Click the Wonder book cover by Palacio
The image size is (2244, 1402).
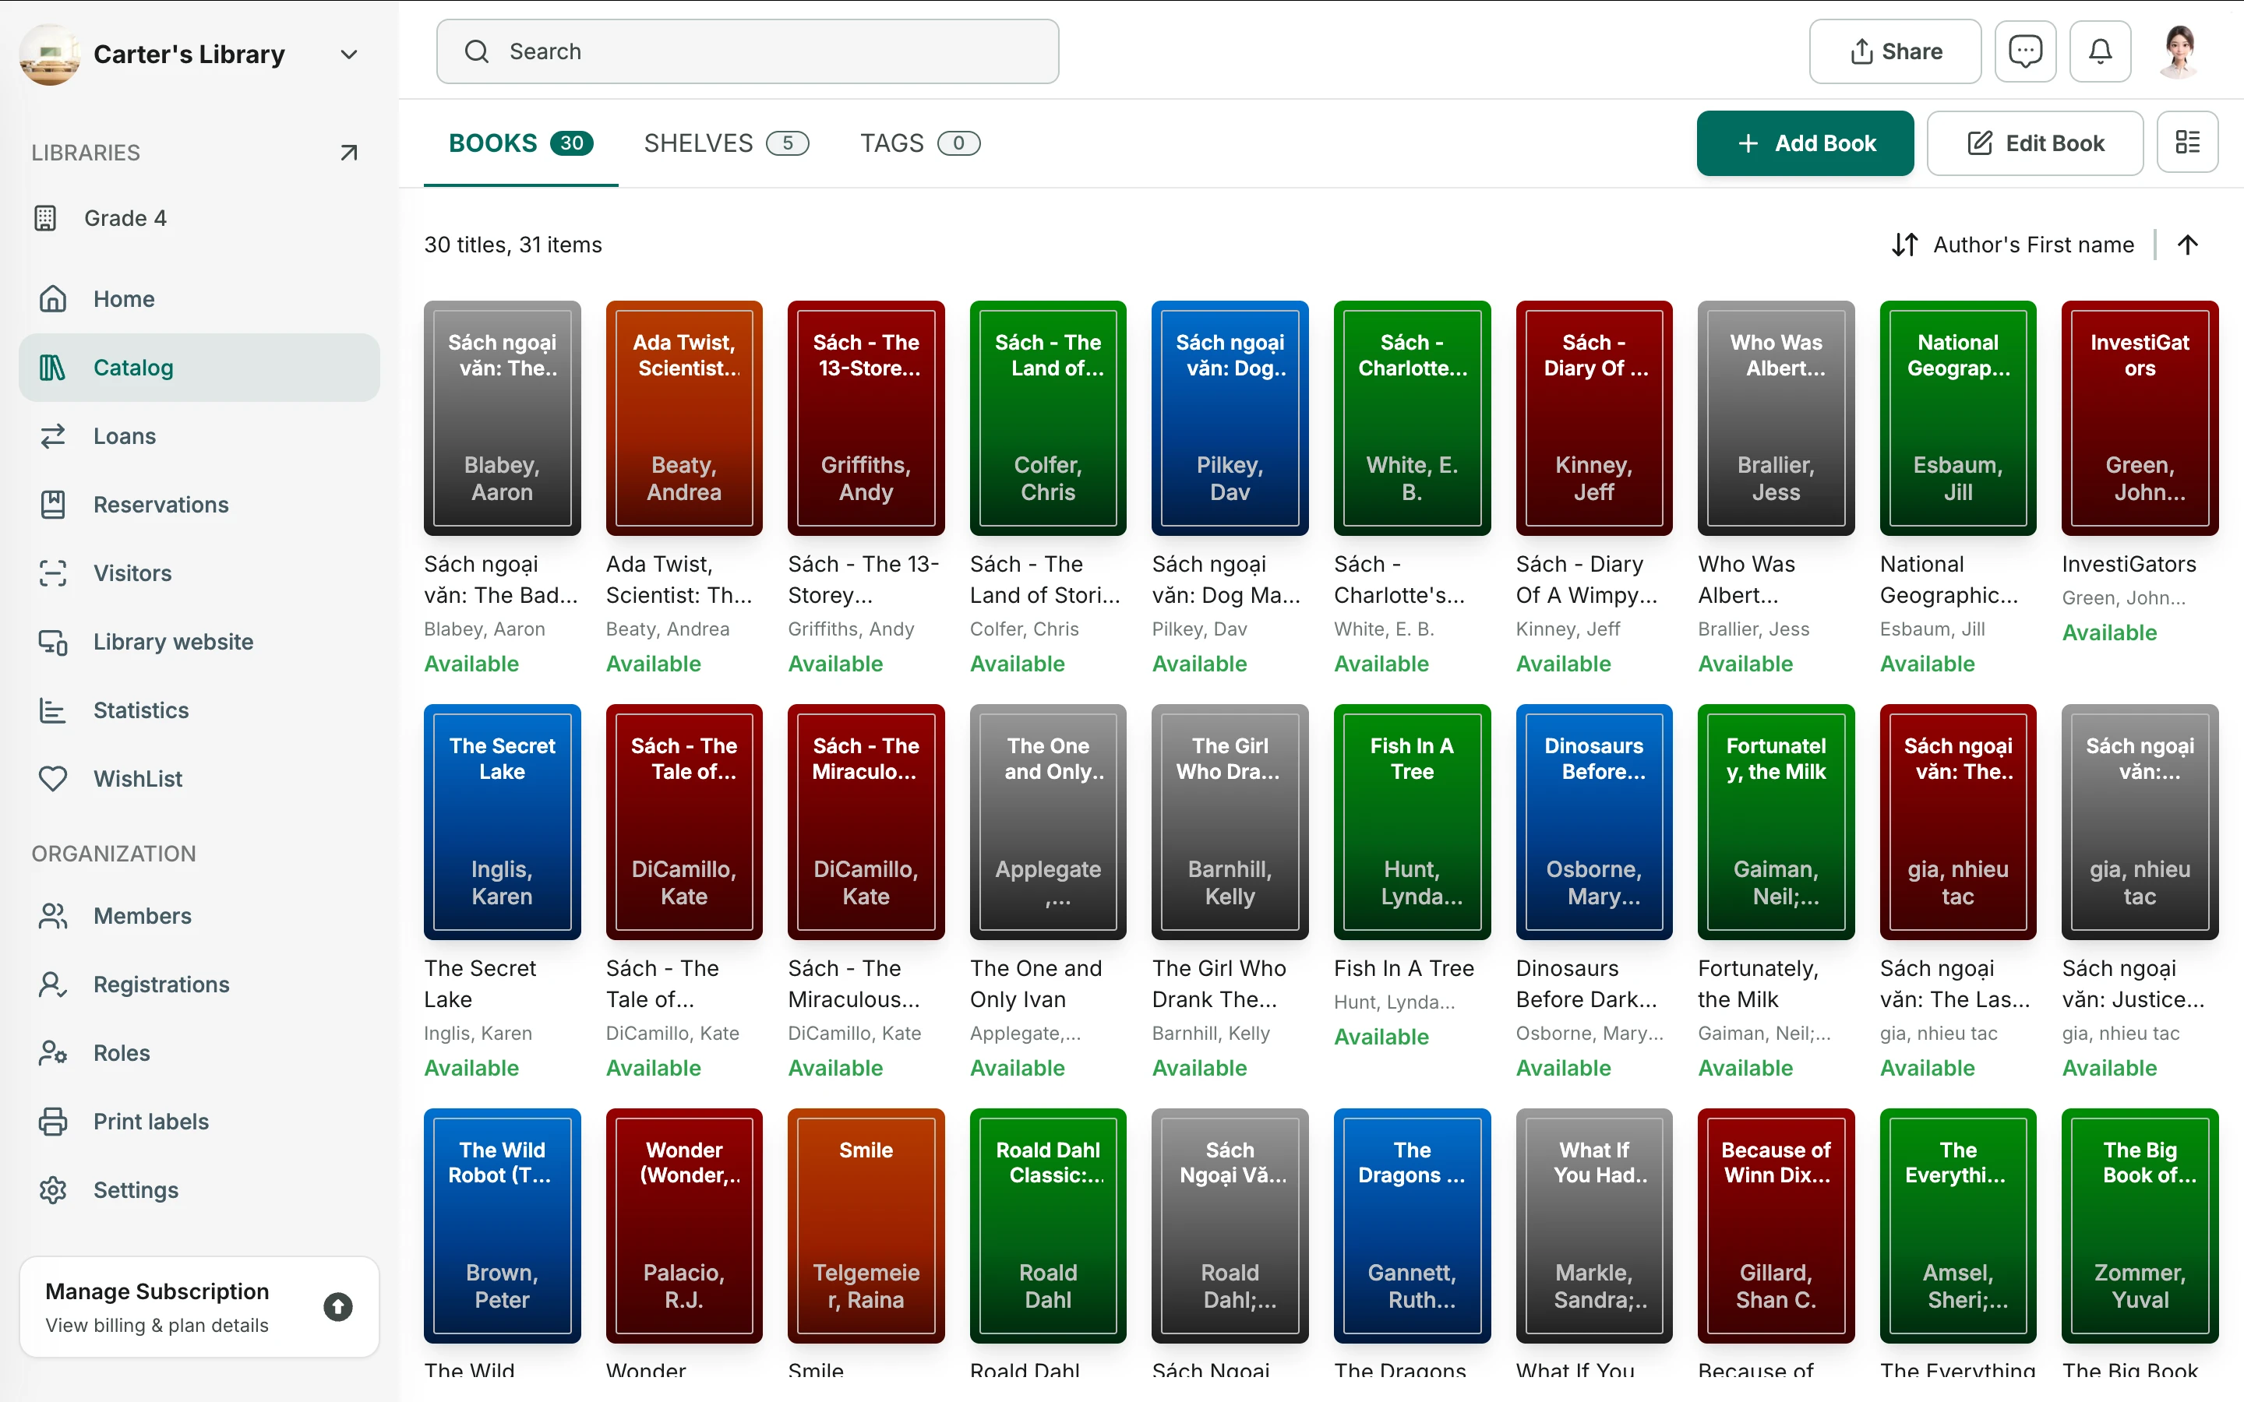(684, 1225)
